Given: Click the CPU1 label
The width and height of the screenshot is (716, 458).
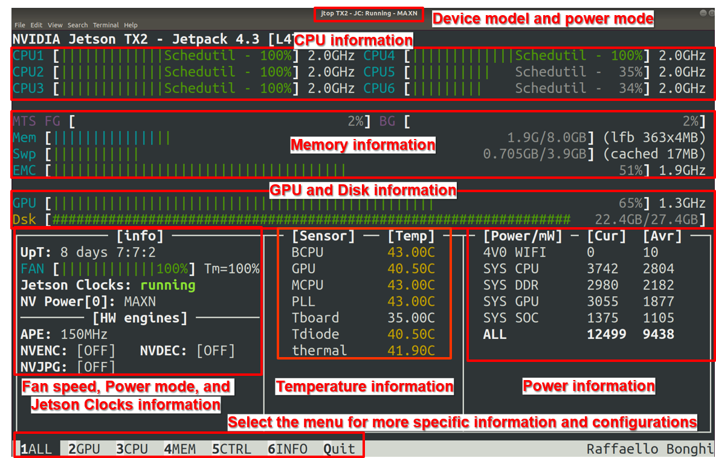Looking at the screenshot, I should (28, 56).
